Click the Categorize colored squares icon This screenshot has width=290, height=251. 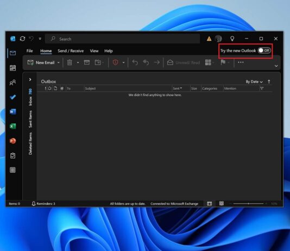pyautogui.click(x=208, y=62)
